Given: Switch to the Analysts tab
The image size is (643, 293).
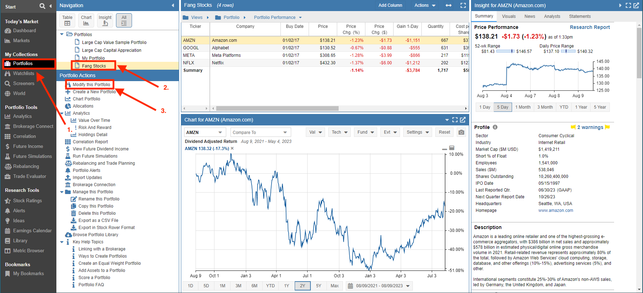Looking at the screenshot, I should click(552, 16).
